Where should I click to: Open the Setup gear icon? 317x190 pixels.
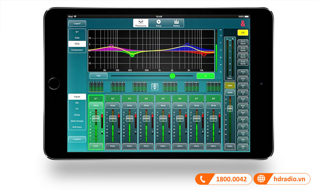(158, 23)
